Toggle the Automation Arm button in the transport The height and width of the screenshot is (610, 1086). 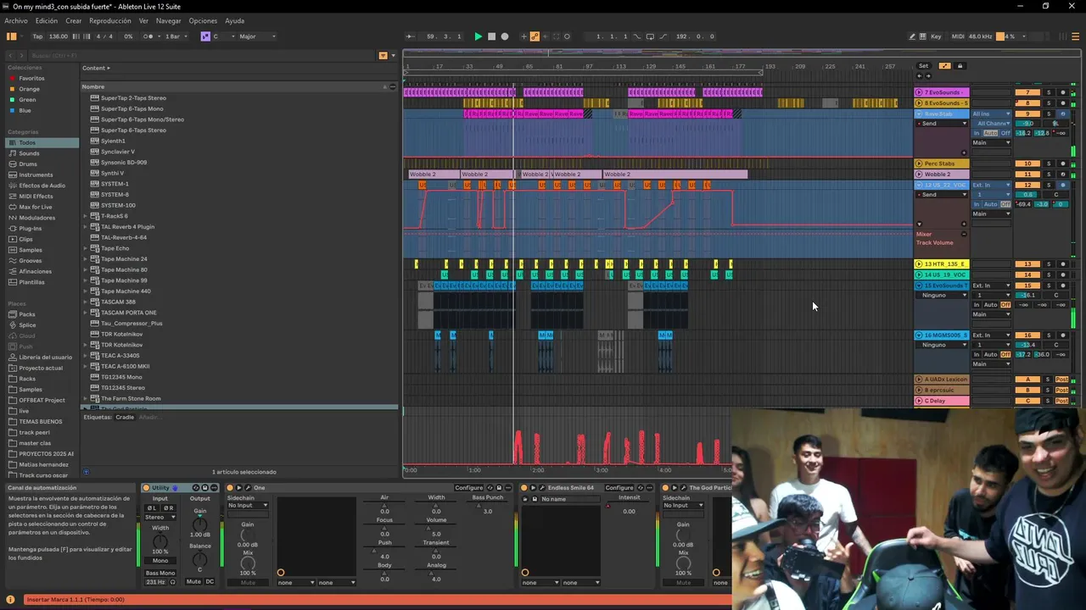[535, 36]
